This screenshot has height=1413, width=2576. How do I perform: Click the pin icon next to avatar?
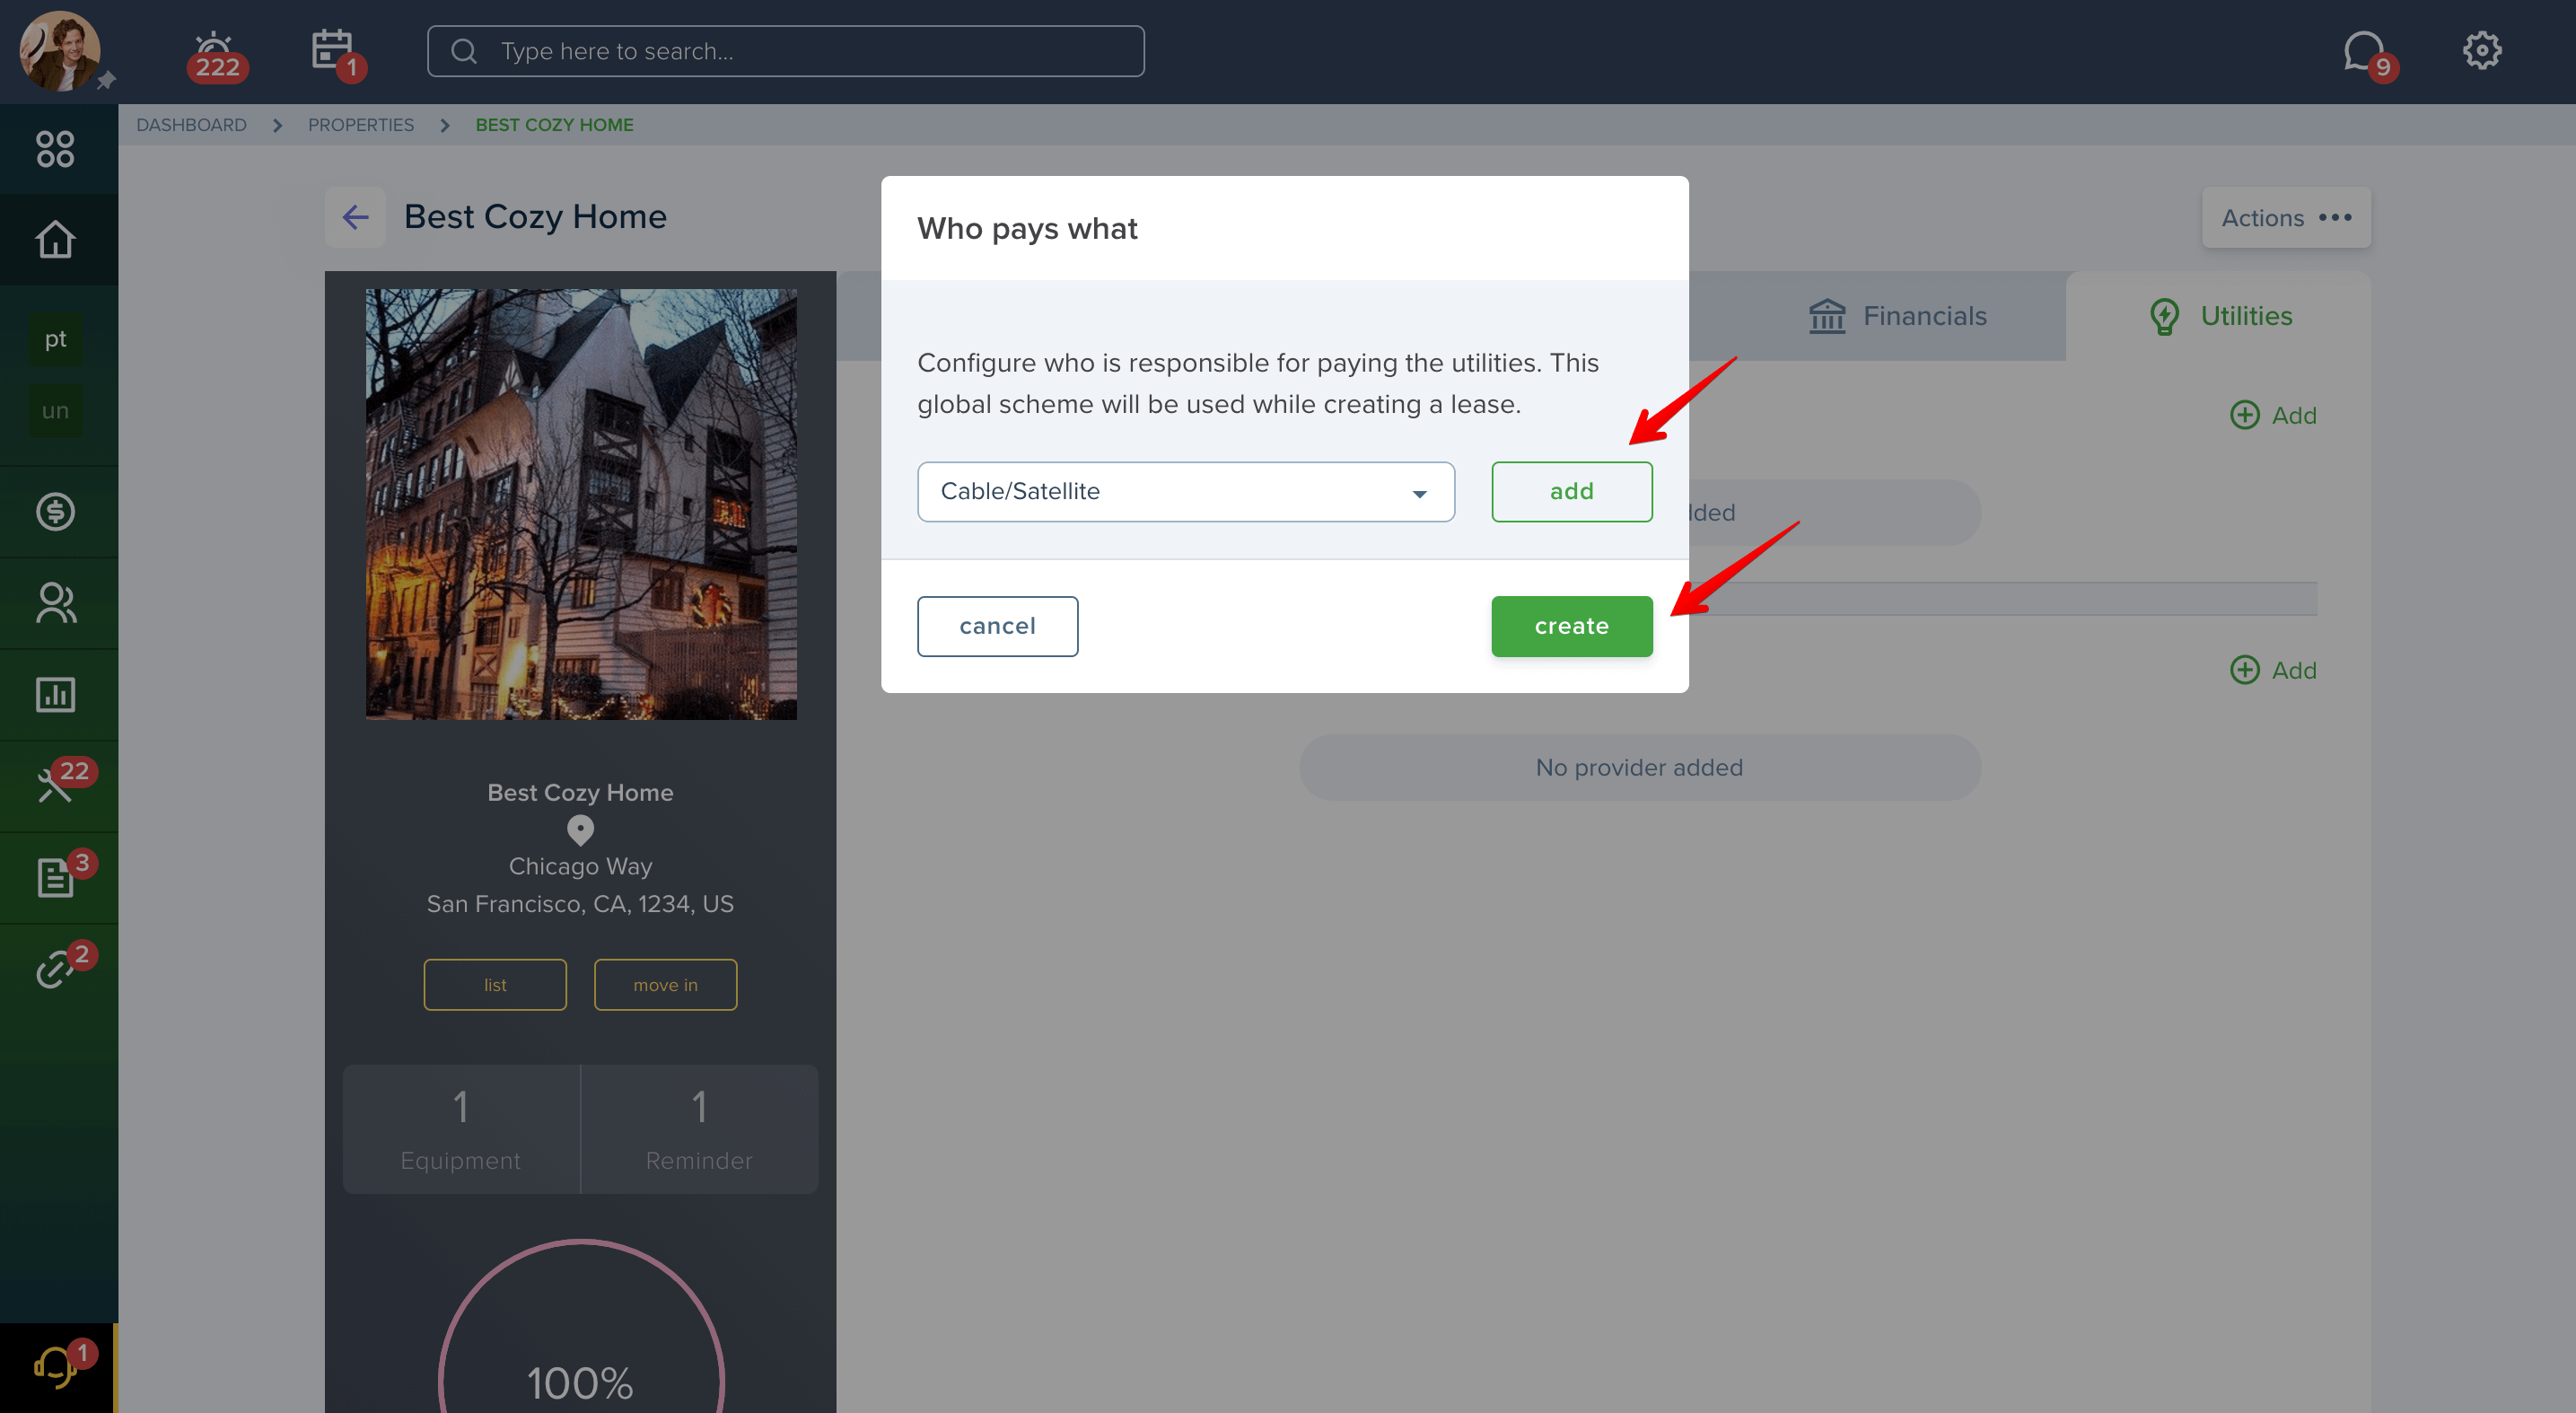[106, 80]
